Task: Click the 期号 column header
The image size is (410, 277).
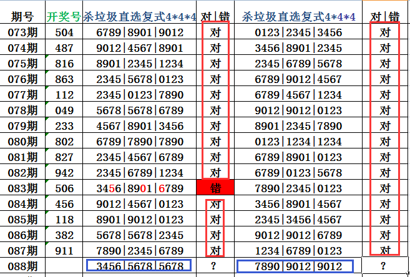Action: (23, 17)
